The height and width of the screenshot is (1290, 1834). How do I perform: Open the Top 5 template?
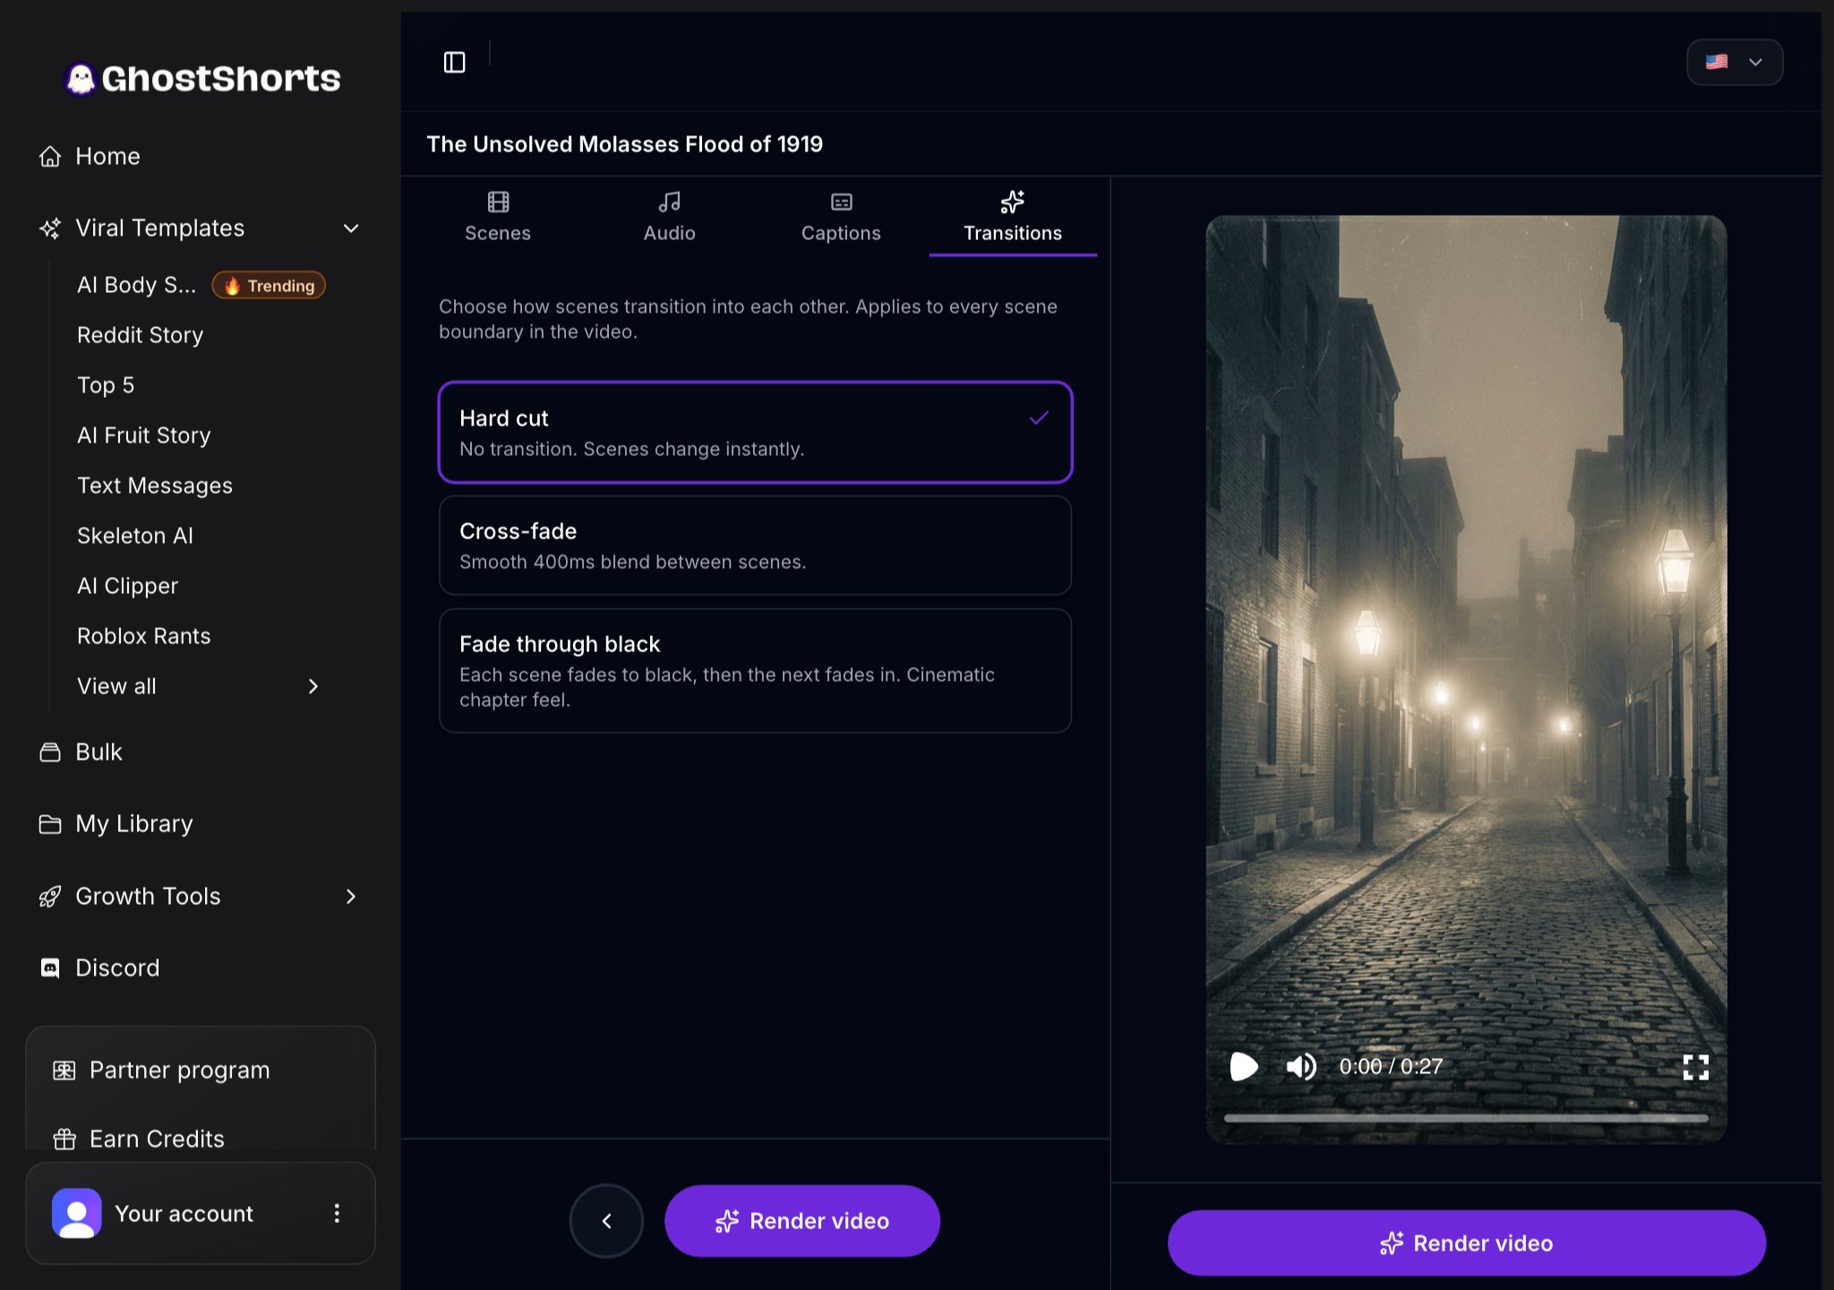(x=106, y=385)
